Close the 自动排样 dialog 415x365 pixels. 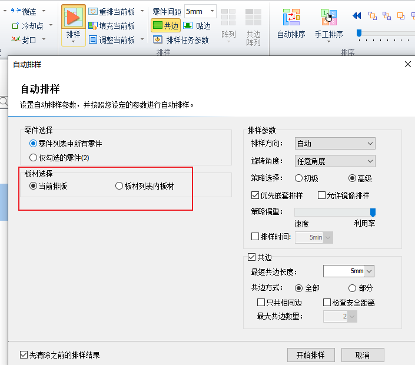coord(408,64)
